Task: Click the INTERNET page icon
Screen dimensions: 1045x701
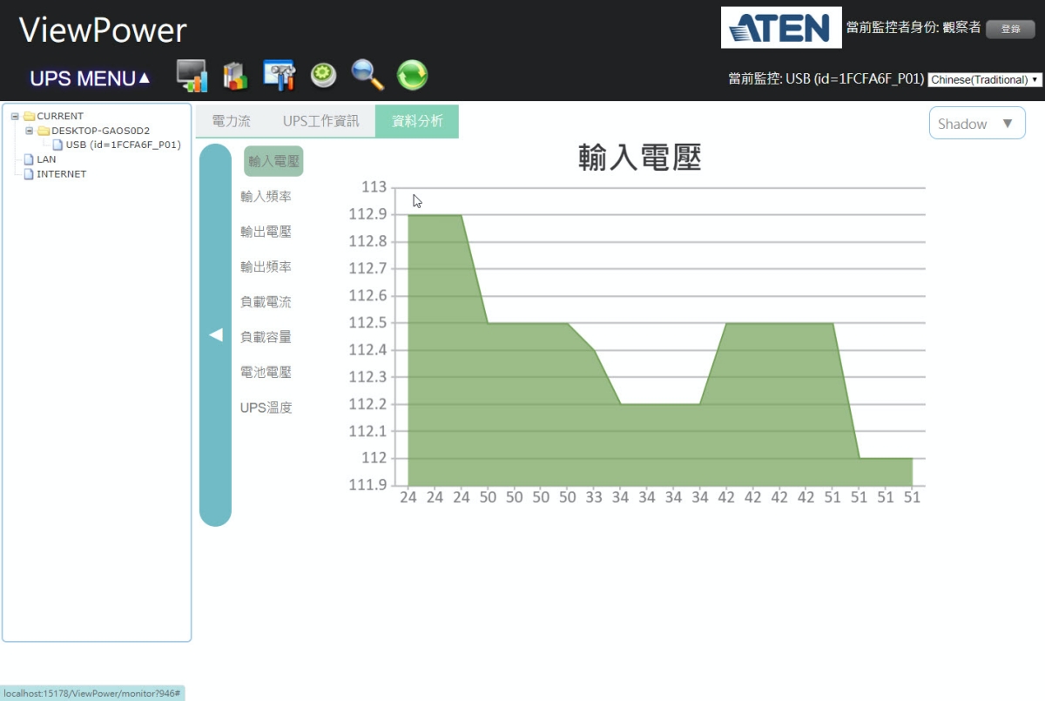Action: tap(29, 174)
